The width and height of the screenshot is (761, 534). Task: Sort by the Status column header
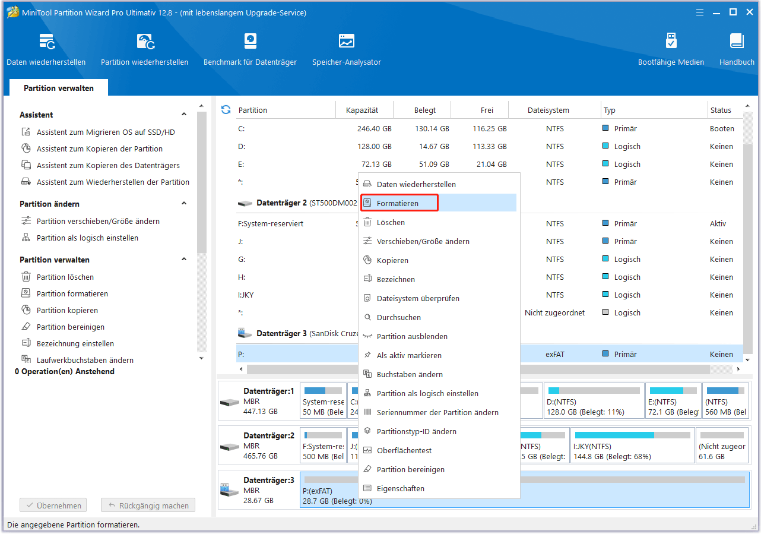pos(721,110)
